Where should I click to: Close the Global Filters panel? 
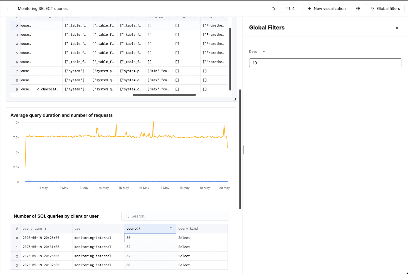[x=397, y=28]
